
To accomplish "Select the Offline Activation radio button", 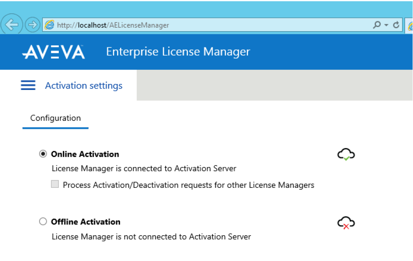I will [43, 222].
